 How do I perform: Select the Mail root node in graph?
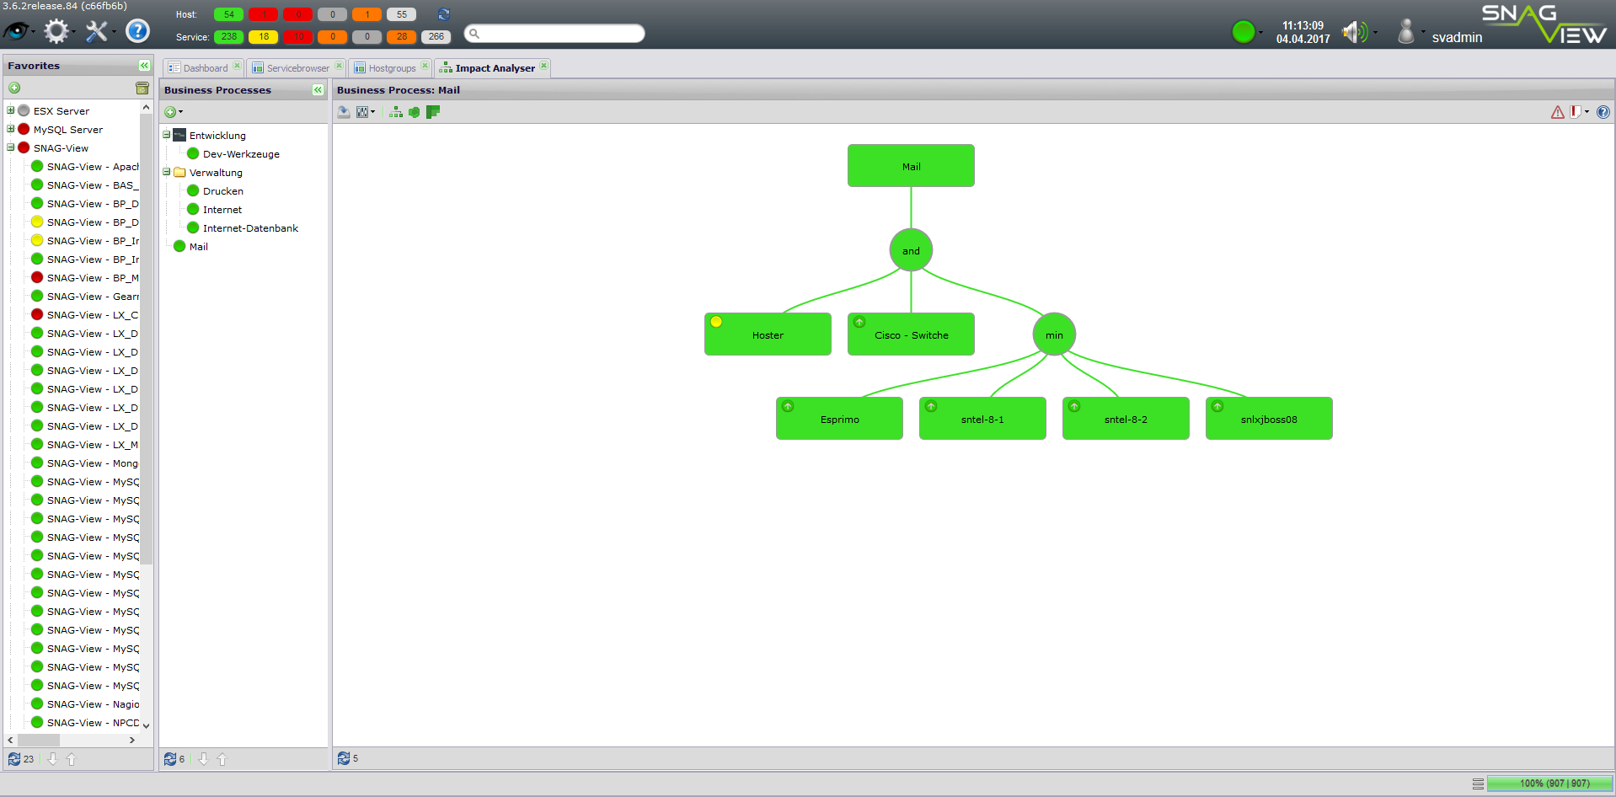click(x=911, y=165)
